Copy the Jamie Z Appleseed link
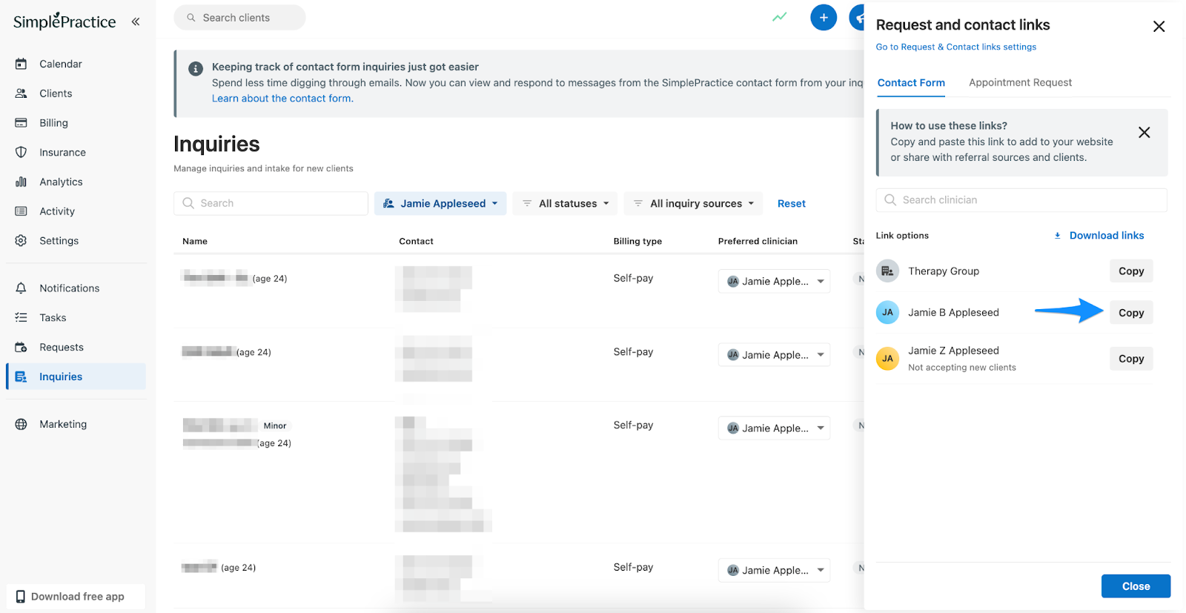1186x613 pixels. (x=1131, y=359)
